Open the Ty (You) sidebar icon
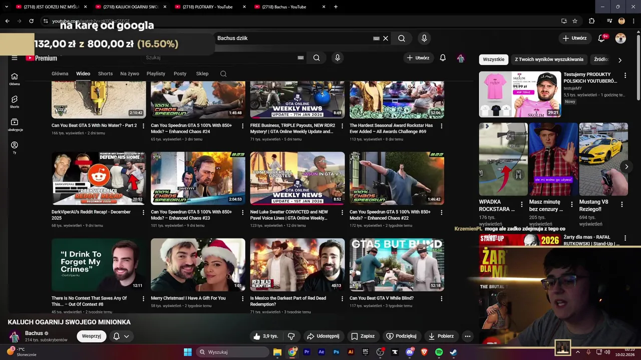Image resolution: width=641 pixels, height=360 pixels. click(x=15, y=147)
